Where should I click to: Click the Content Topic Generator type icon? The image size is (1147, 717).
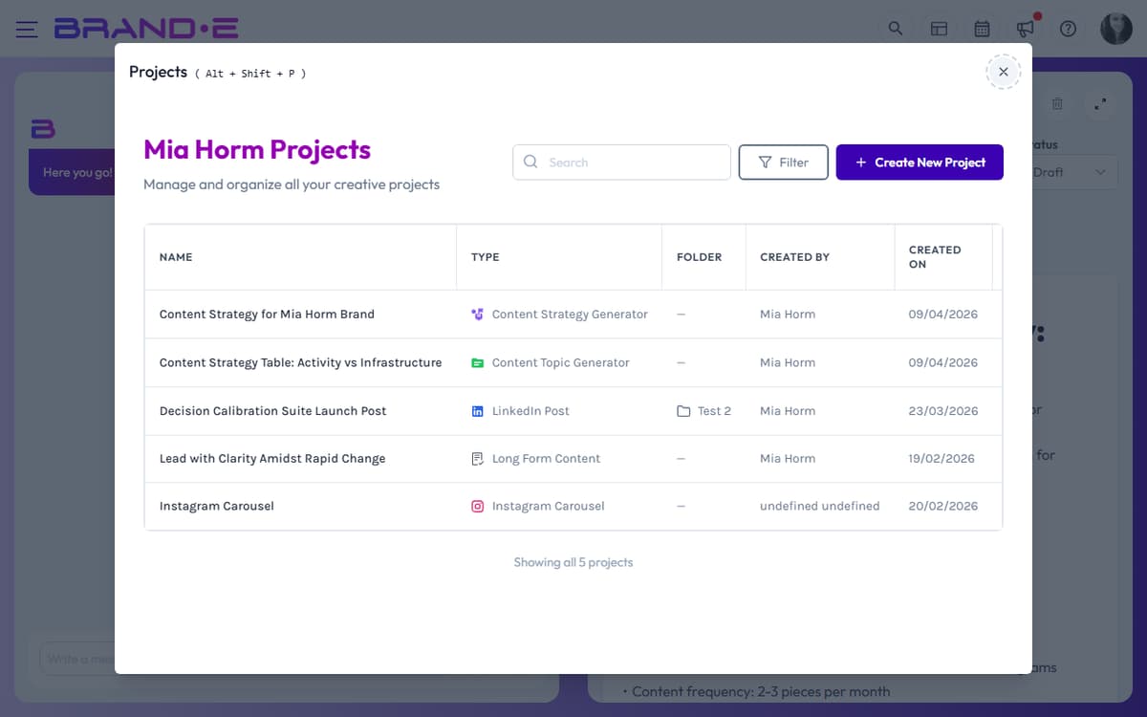click(x=478, y=363)
